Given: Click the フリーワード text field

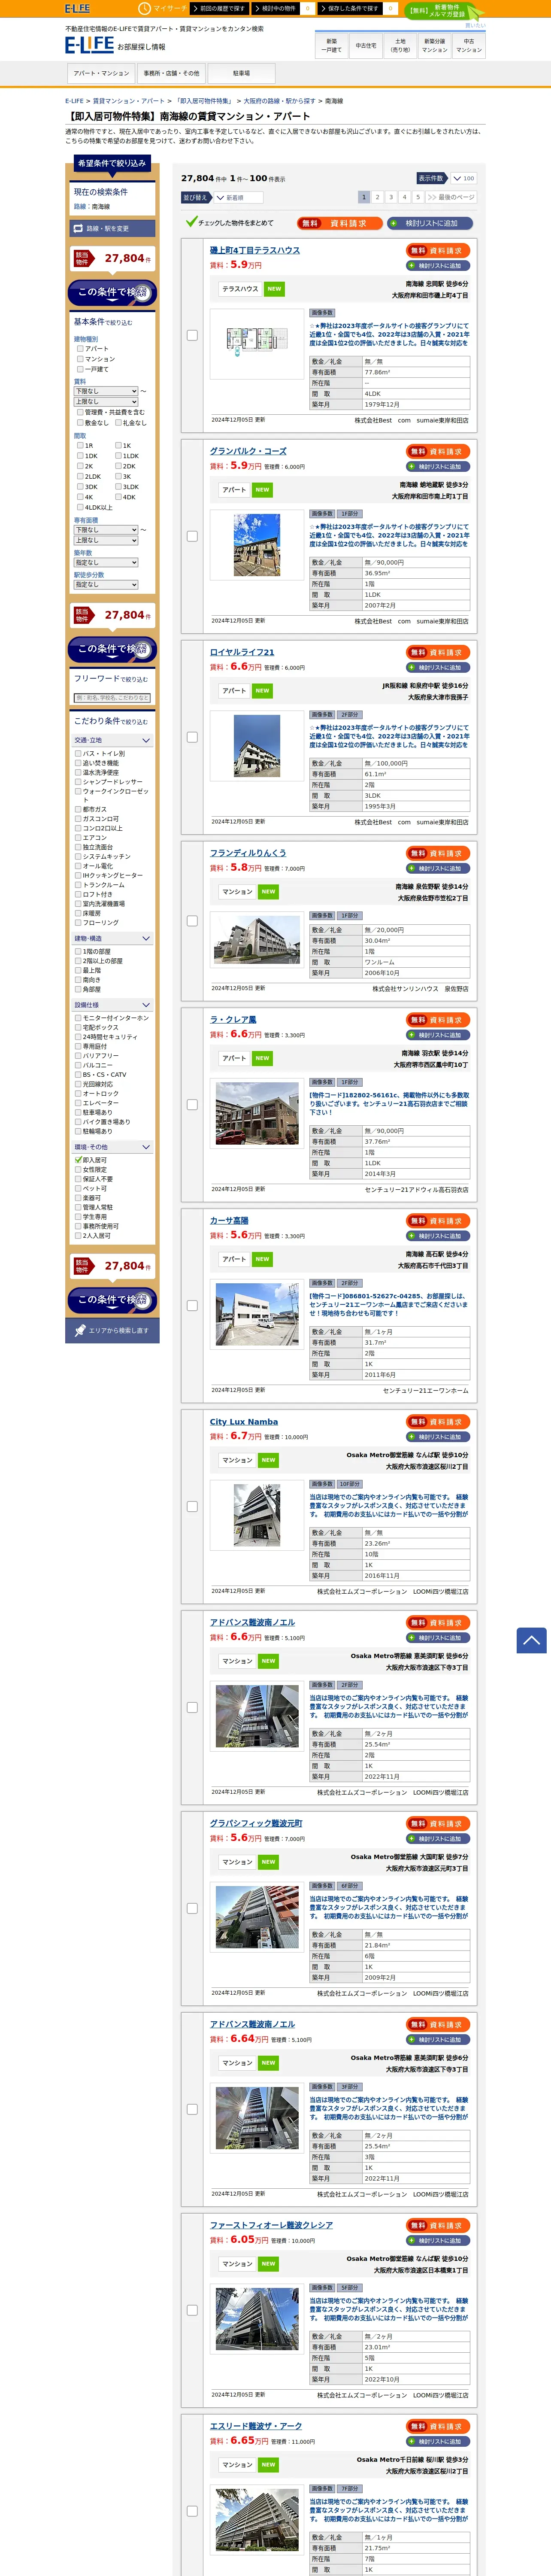Looking at the screenshot, I should 113,698.
